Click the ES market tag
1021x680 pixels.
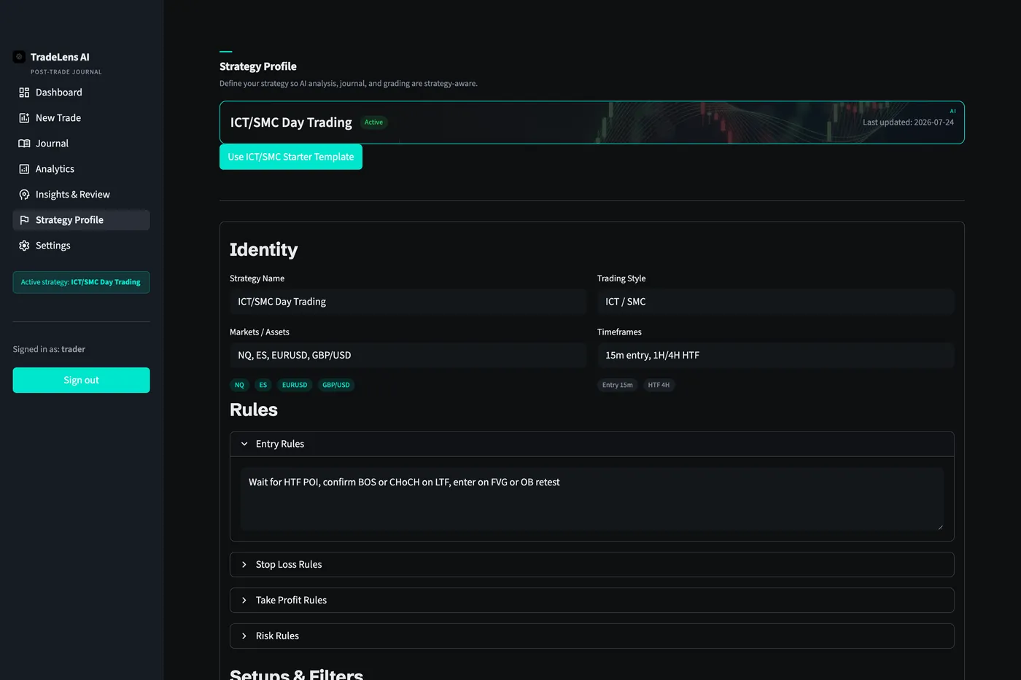[x=263, y=385]
